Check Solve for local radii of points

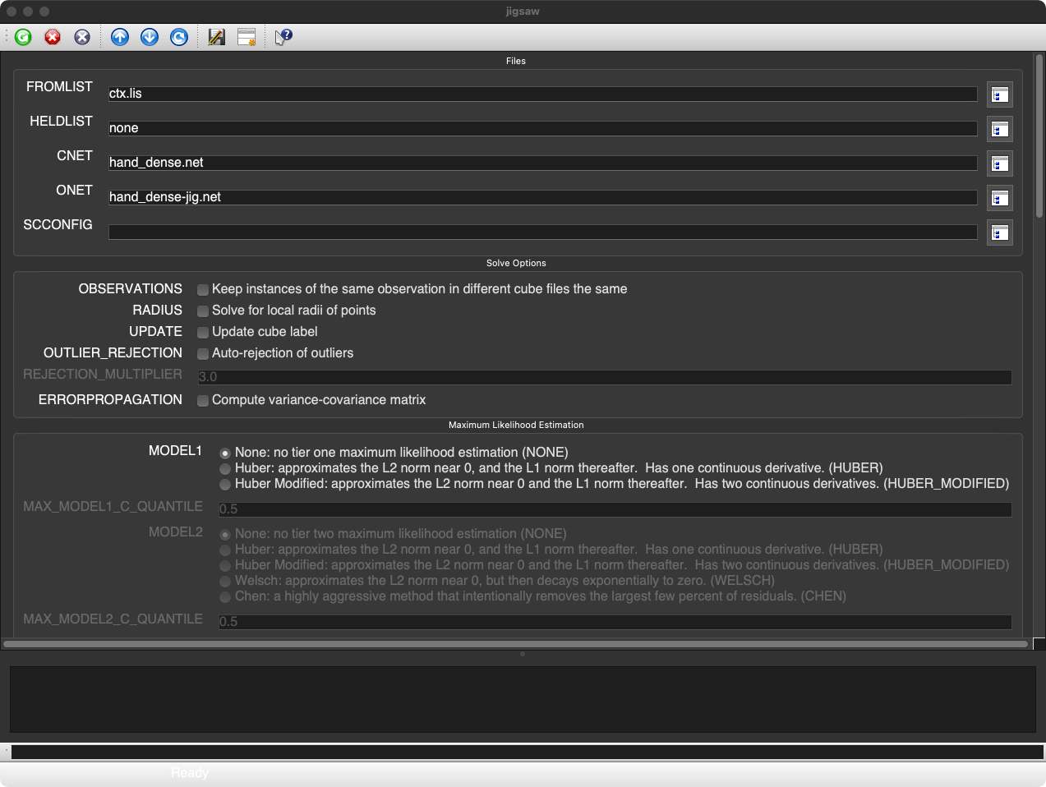click(203, 311)
